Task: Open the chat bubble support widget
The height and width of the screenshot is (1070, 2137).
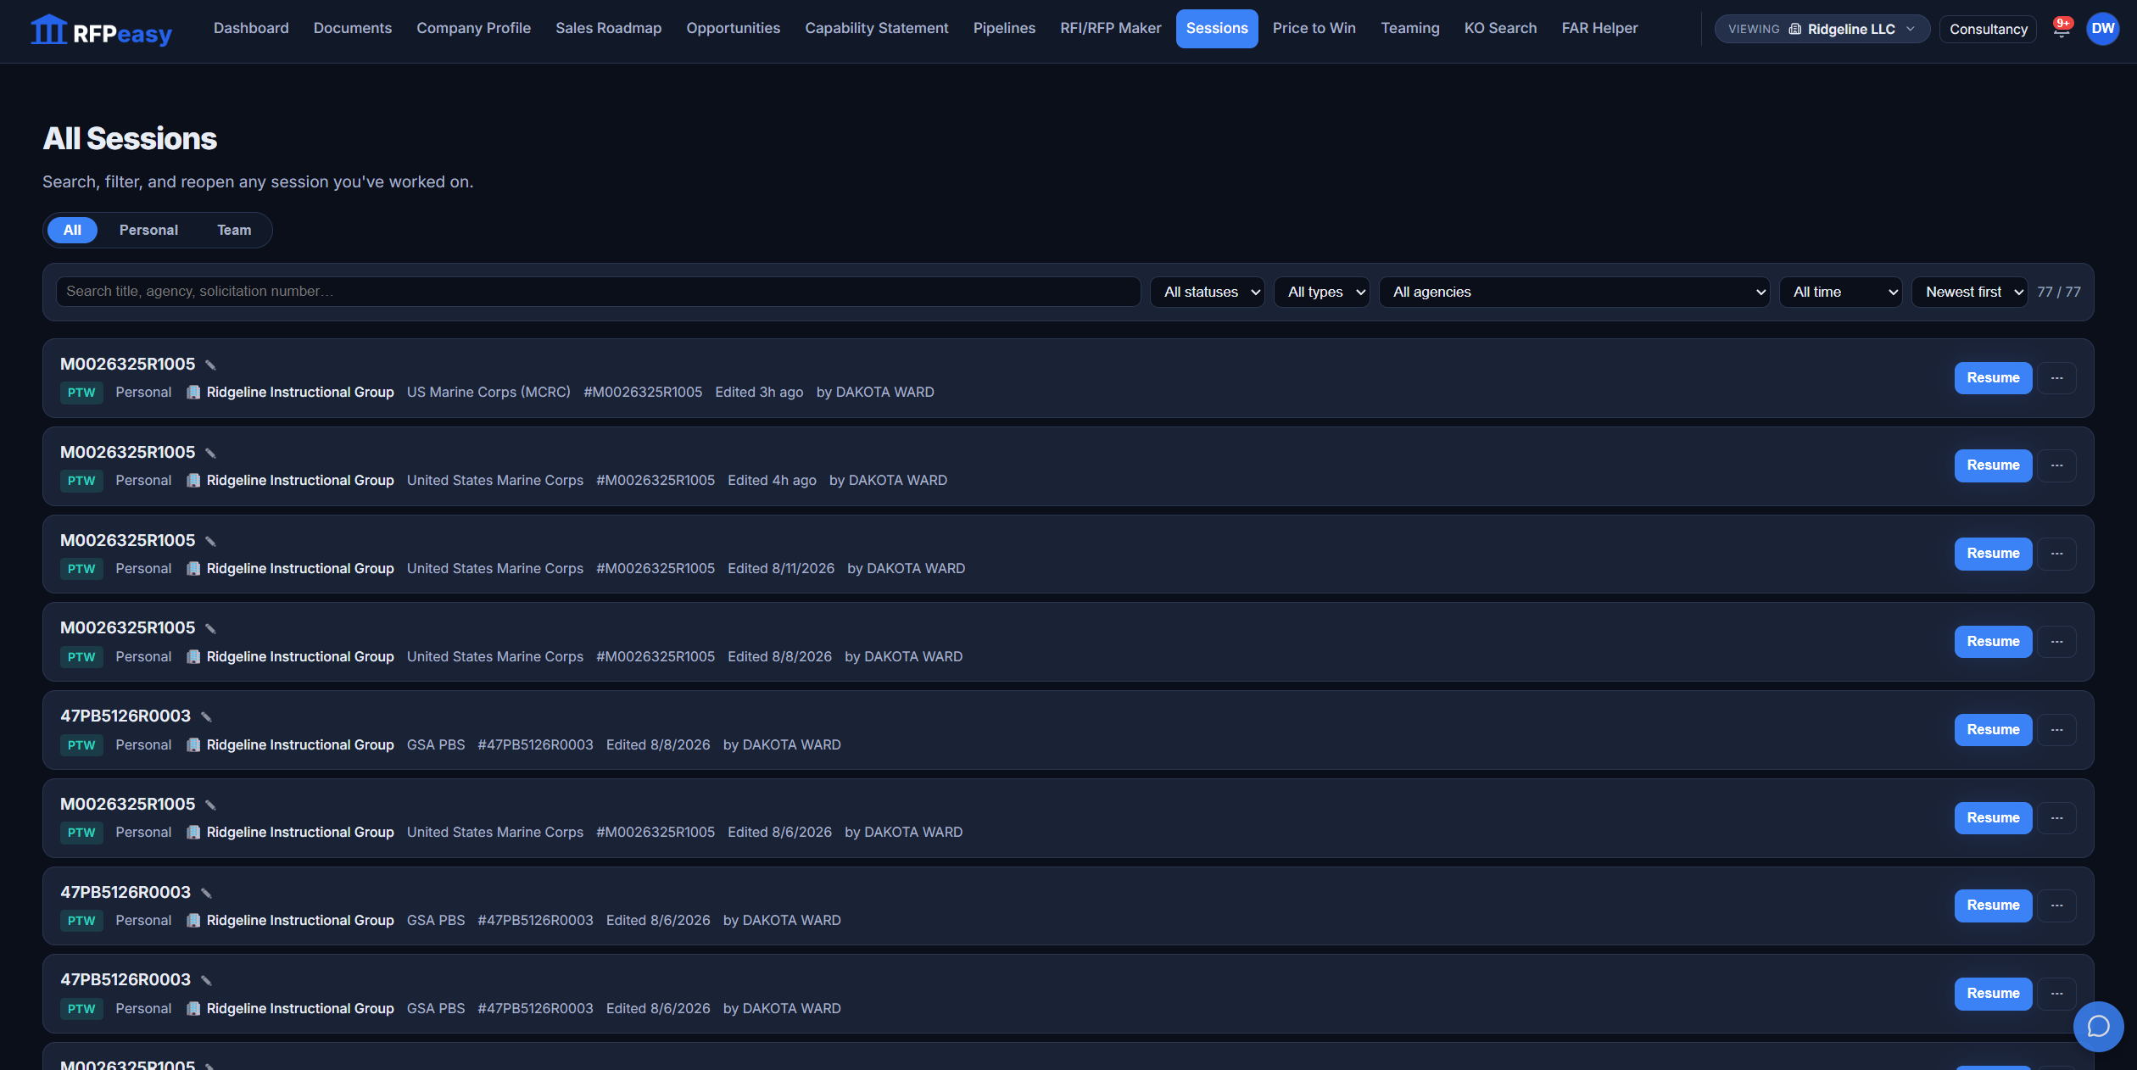Action: click(2098, 1027)
